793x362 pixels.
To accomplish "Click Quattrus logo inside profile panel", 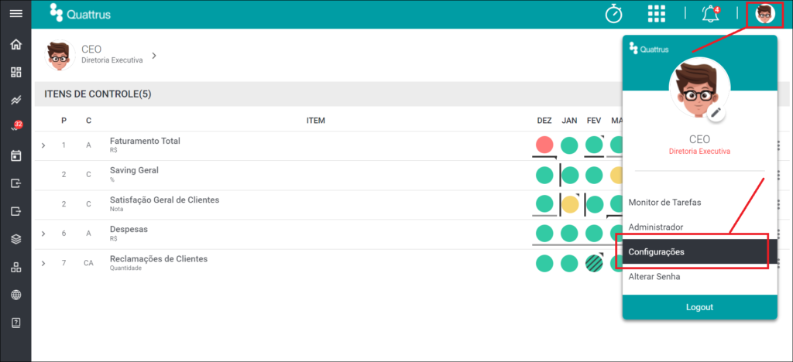I will [649, 49].
